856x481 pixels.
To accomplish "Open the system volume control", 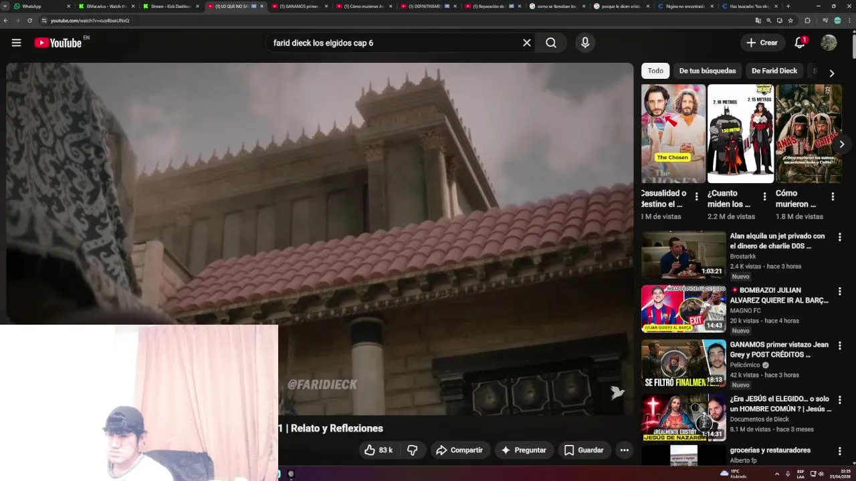I will click(821, 474).
